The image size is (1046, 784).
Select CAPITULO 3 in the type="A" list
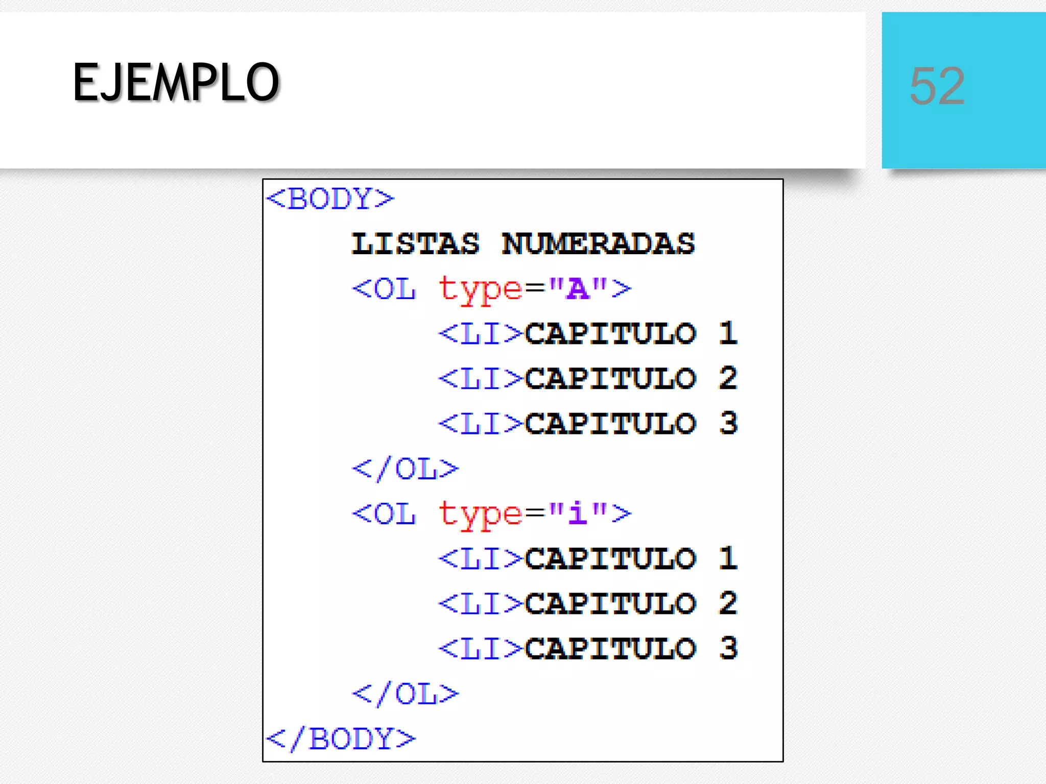coord(631,423)
